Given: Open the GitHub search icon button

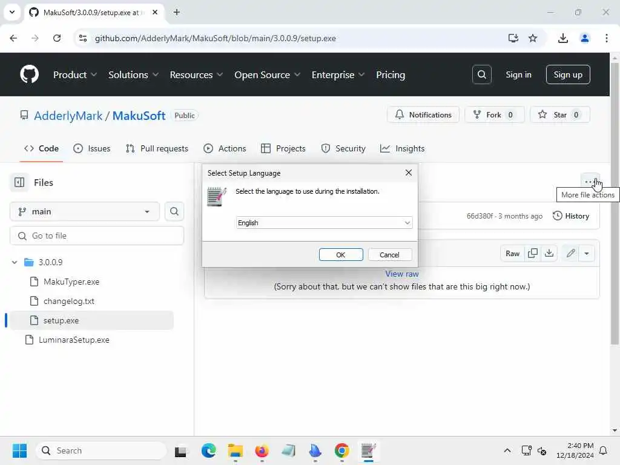Looking at the screenshot, I should (x=481, y=74).
